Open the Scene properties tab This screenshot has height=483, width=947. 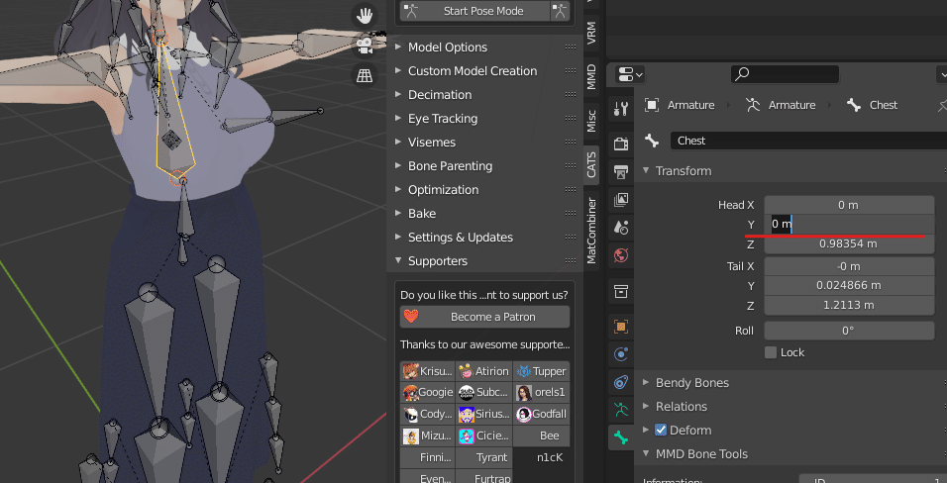[621, 228]
